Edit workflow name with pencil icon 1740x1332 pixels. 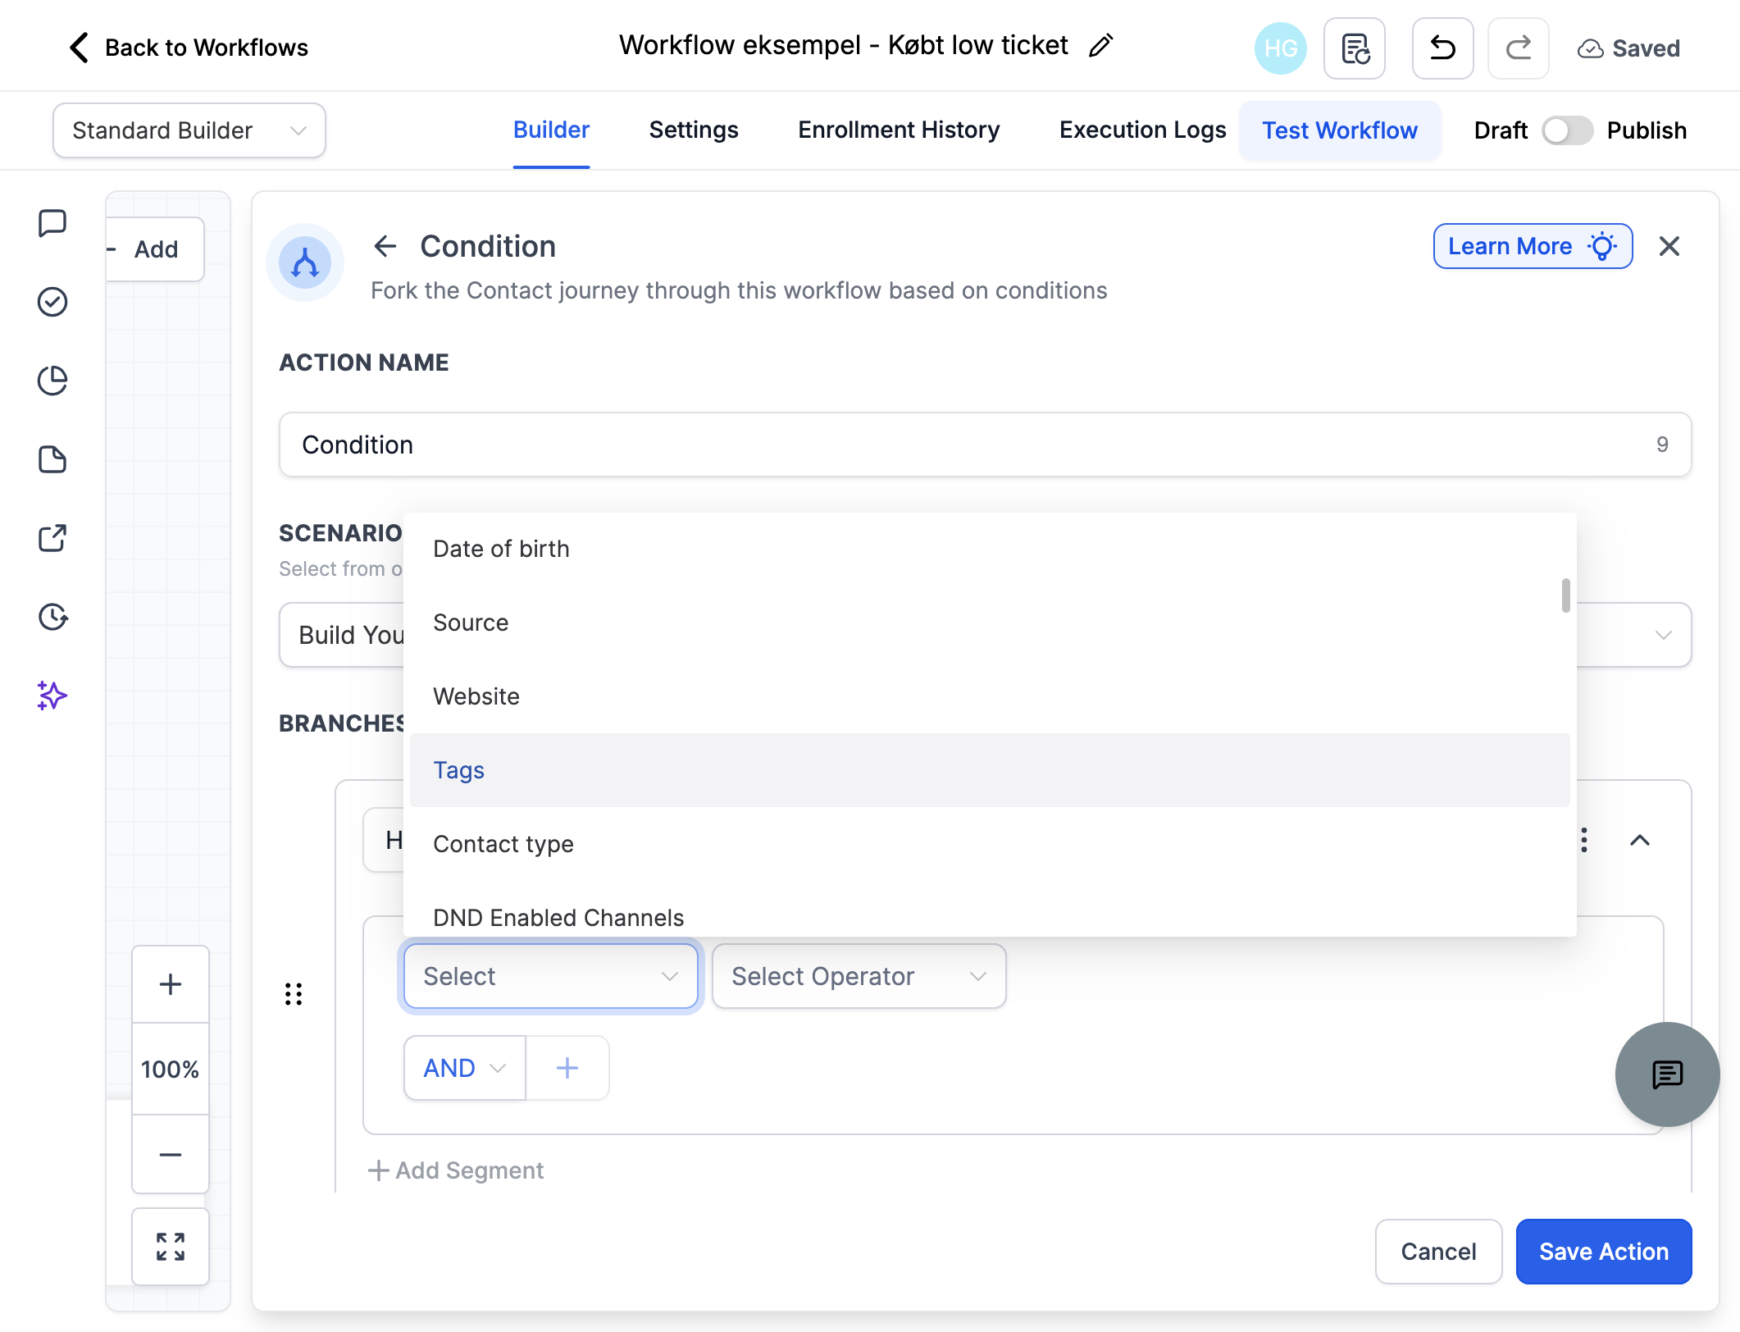click(x=1100, y=46)
